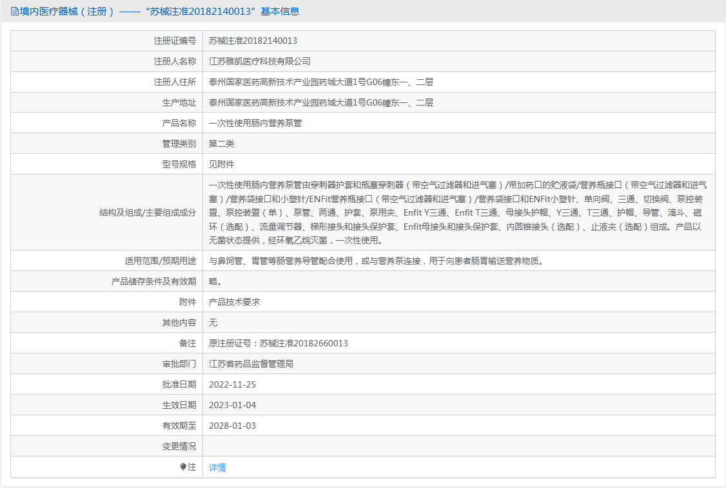Click the page title 境内医疗器械（注册）基本信息
726x488 pixels.
coord(160,12)
